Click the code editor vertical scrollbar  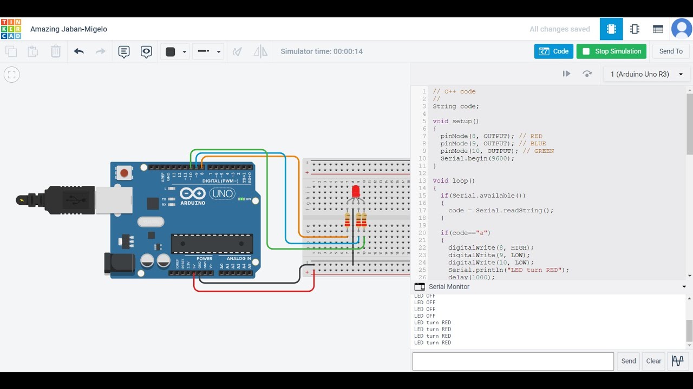(690, 124)
